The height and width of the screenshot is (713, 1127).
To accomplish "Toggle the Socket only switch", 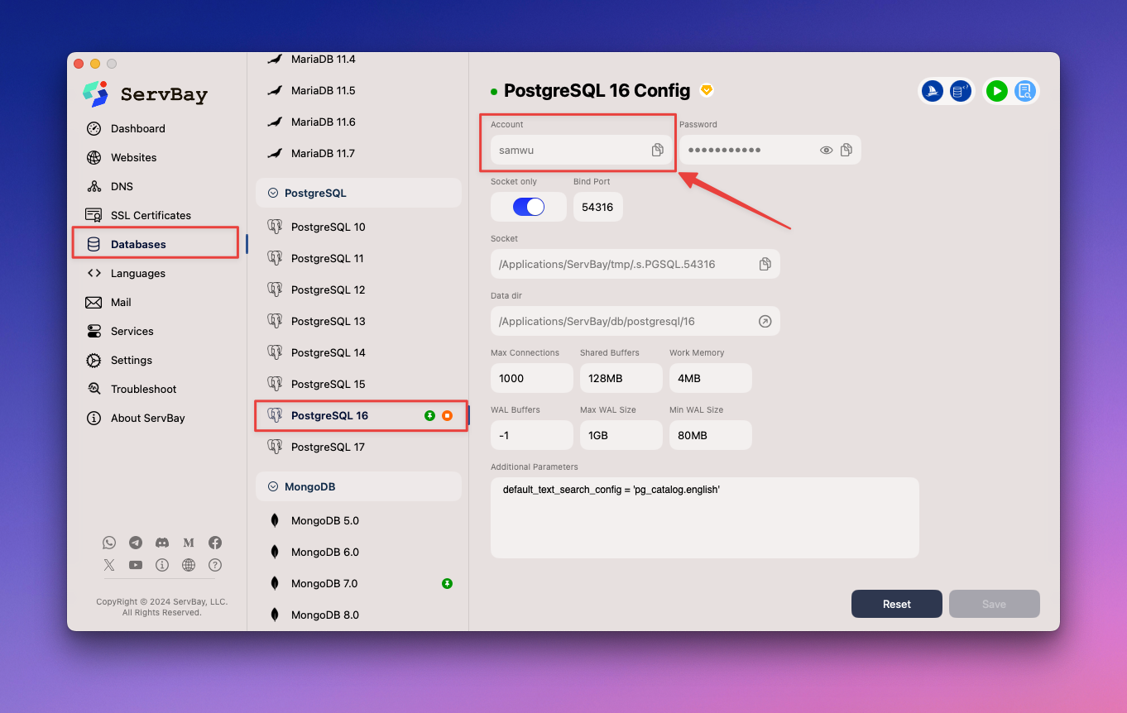I will pos(529,207).
